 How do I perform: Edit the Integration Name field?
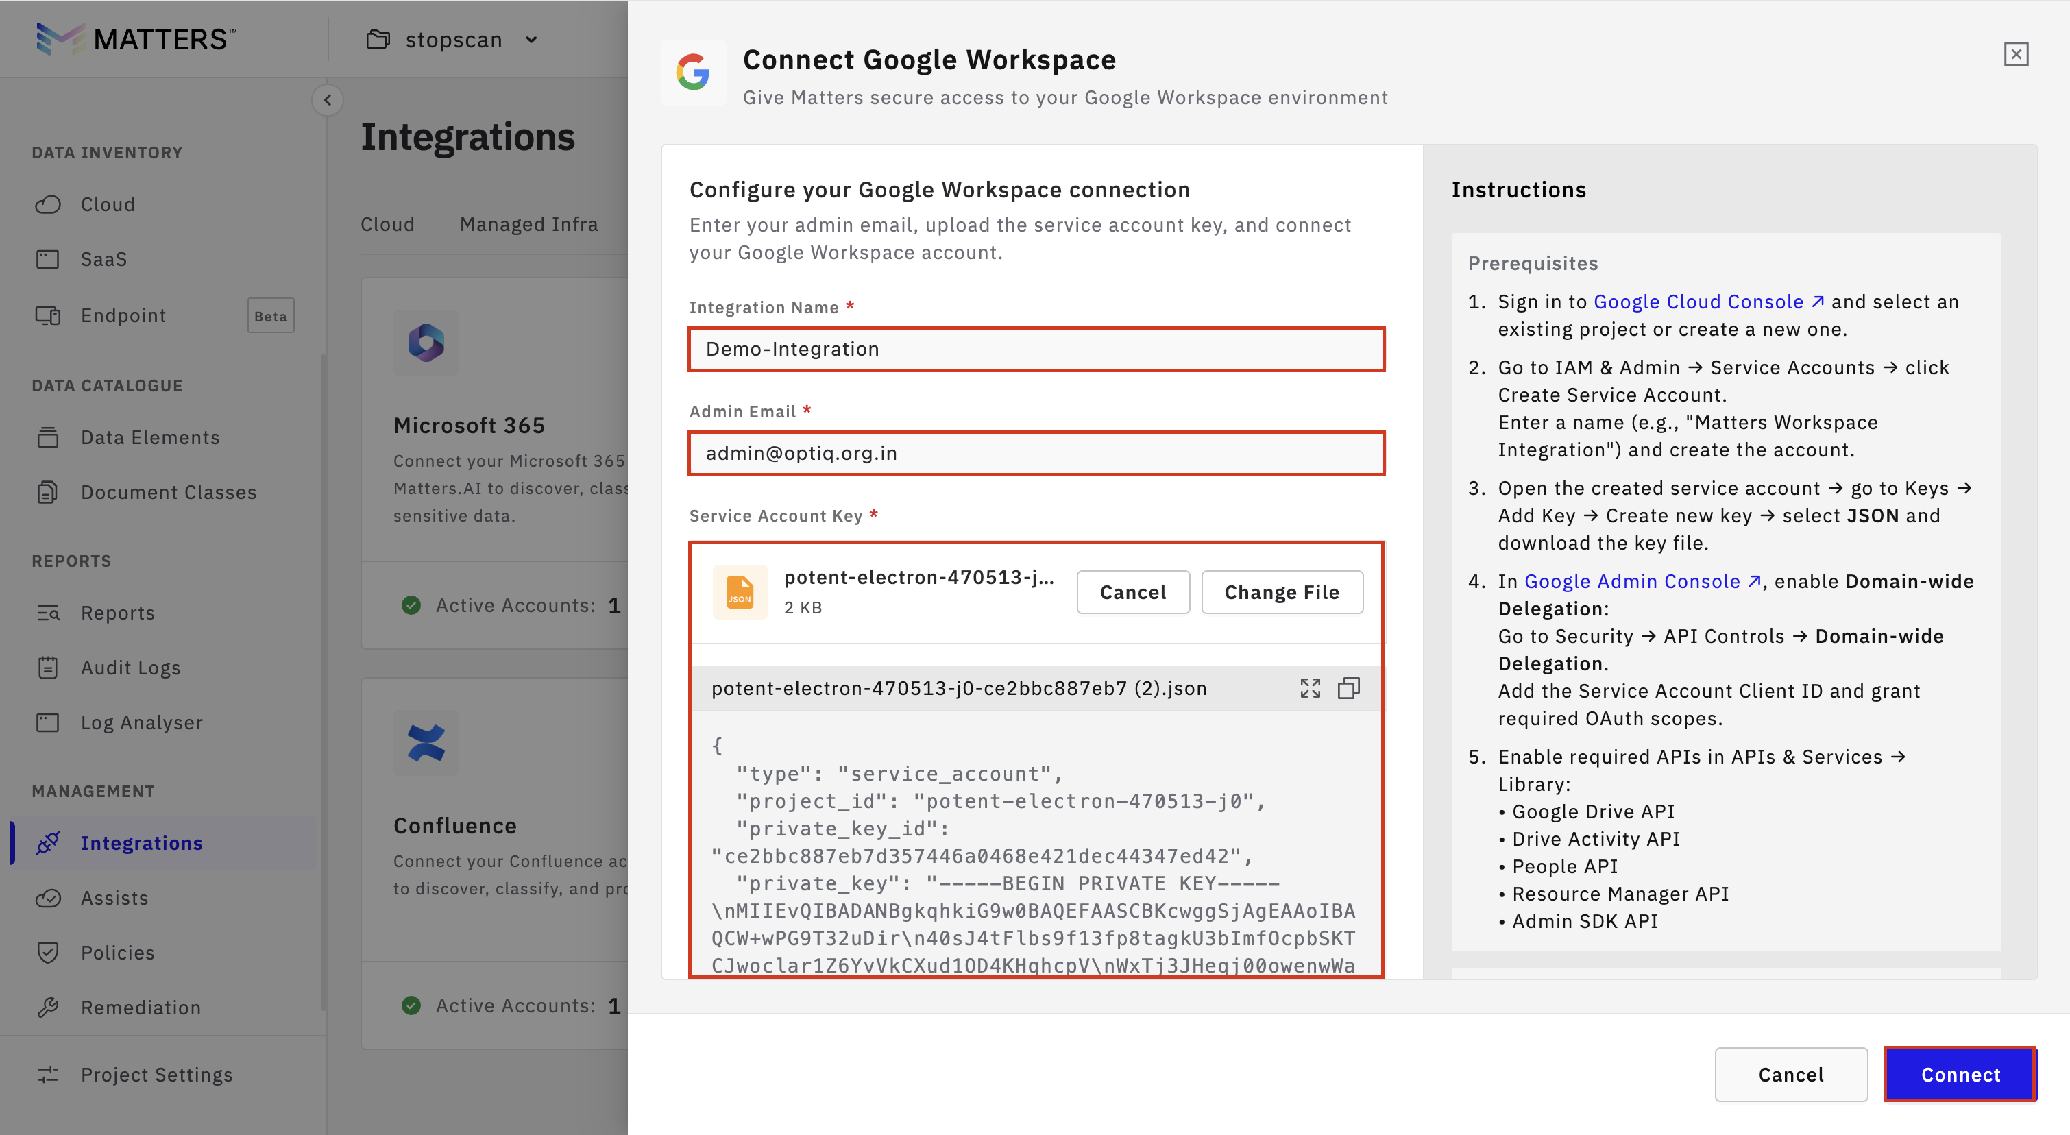(x=1036, y=350)
